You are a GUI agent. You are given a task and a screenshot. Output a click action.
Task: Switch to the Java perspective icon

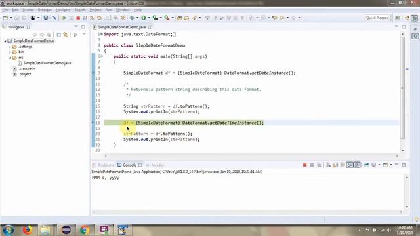[408, 18]
